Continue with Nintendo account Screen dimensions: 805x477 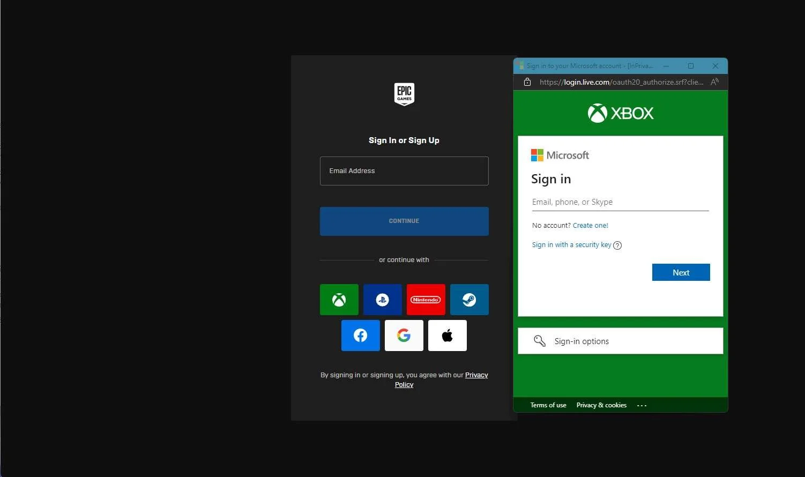(x=426, y=300)
